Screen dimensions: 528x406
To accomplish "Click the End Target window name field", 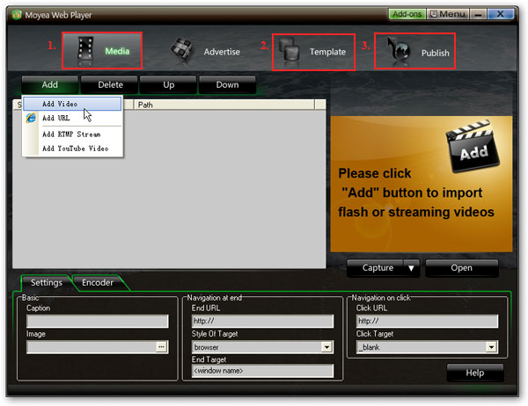I will click(262, 371).
